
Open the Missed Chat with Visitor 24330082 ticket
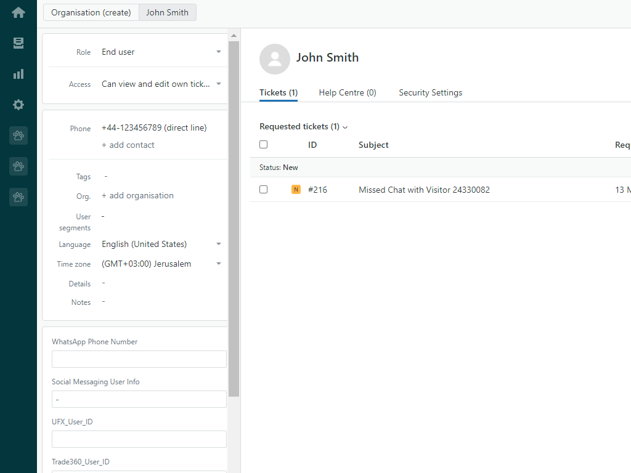424,190
